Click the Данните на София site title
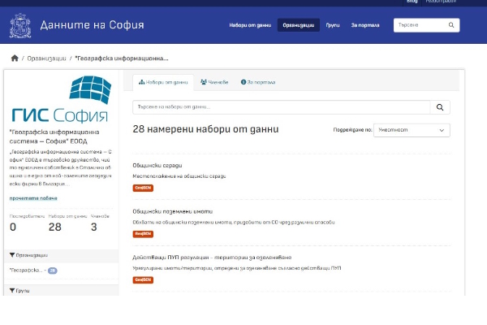Screen dimensions: 487x325 coord(92,25)
